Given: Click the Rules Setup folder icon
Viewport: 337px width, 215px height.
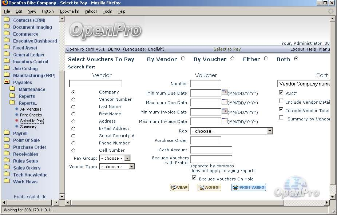Looking at the screenshot, I should [7, 160].
